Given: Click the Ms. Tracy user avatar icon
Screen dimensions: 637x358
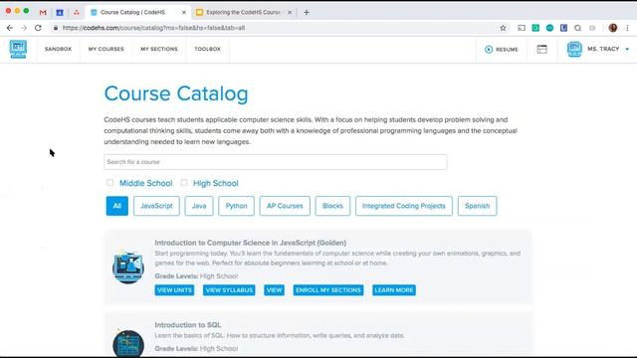Looking at the screenshot, I should [x=574, y=49].
